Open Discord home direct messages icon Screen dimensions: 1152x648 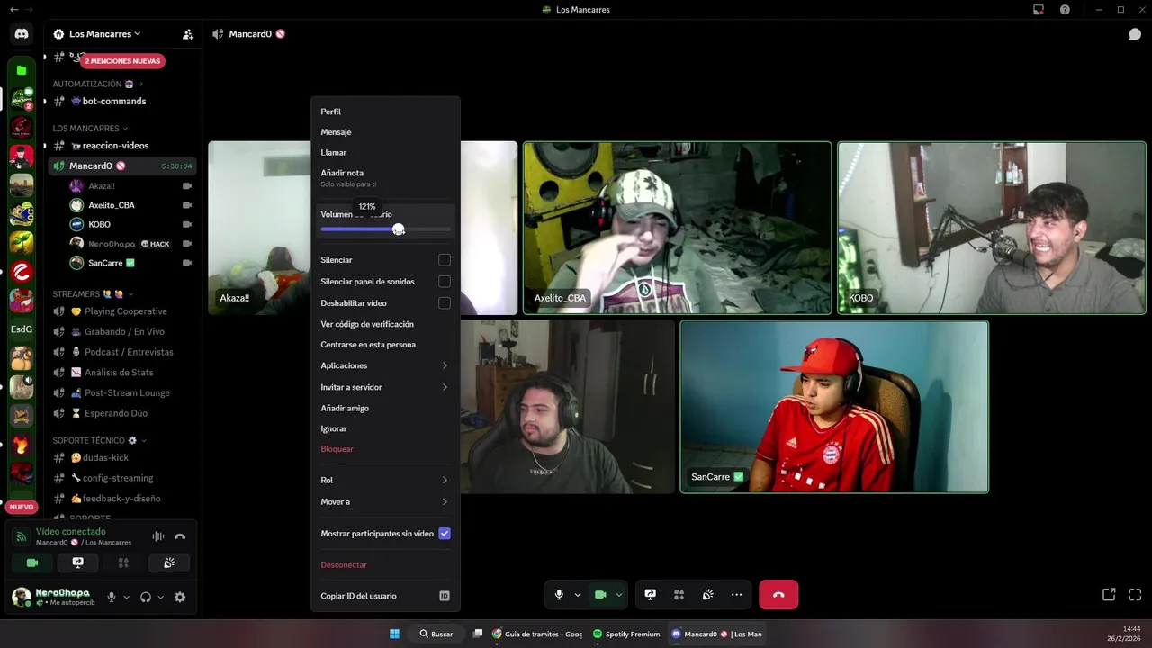[22, 34]
